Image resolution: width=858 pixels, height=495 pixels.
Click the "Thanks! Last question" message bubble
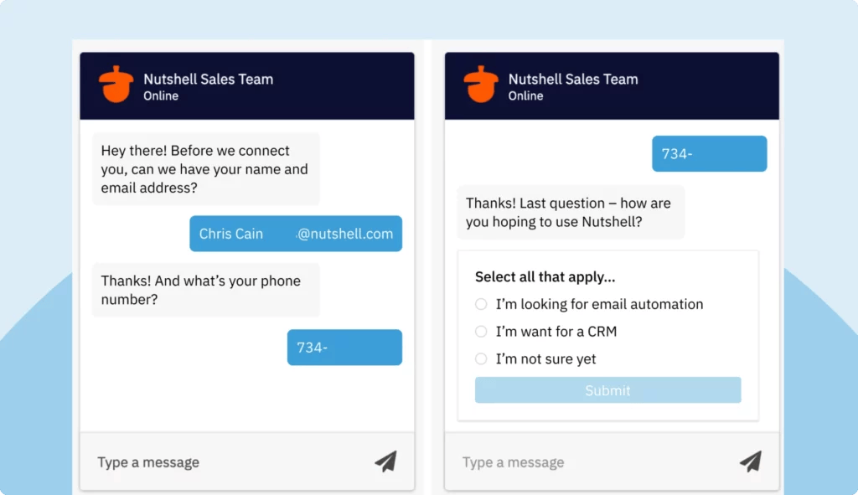tap(571, 212)
